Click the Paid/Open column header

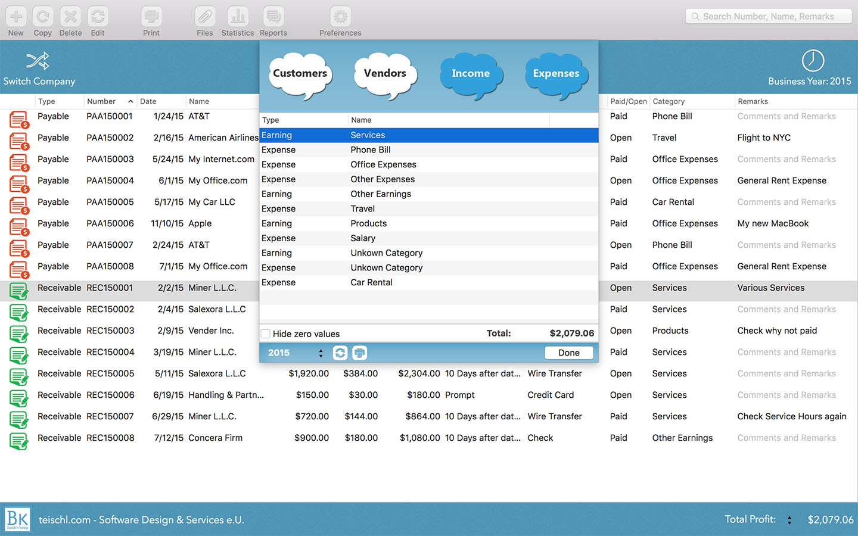click(629, 101)
